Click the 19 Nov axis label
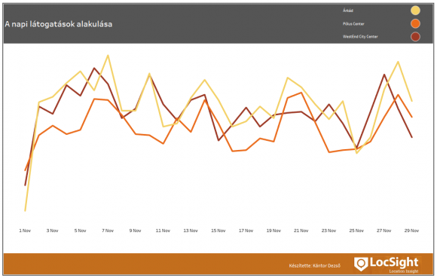Screen dimensions: 437x278 pos(274,231)
